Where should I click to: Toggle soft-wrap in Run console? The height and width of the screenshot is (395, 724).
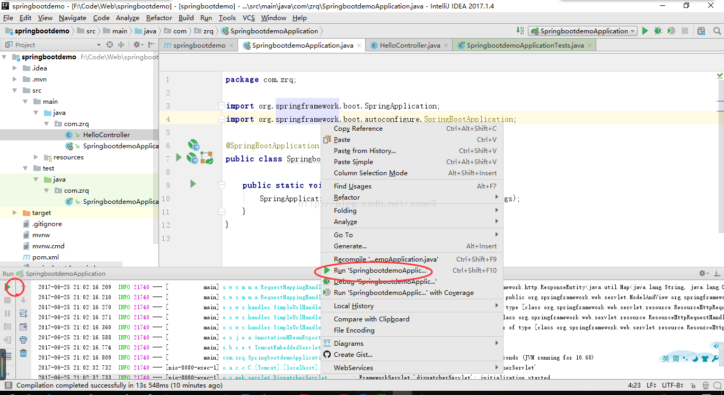(23, 313)
